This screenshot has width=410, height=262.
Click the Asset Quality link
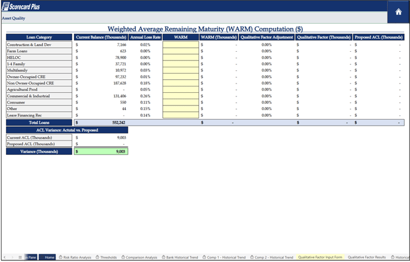coord(14,18)
